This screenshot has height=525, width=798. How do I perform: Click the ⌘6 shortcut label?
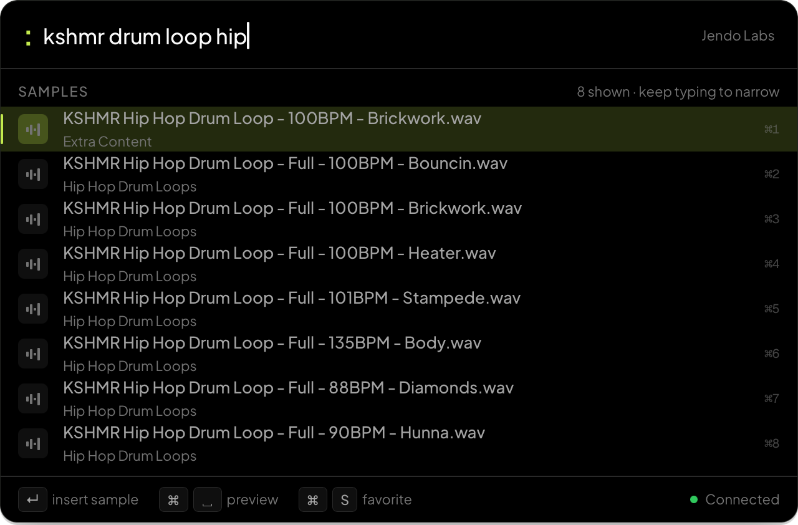click(771, 354)
